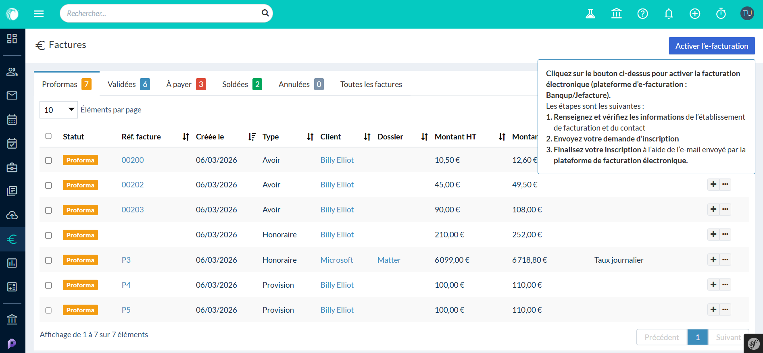Open the cloud upload icon in sidebar

pos(12,215)
